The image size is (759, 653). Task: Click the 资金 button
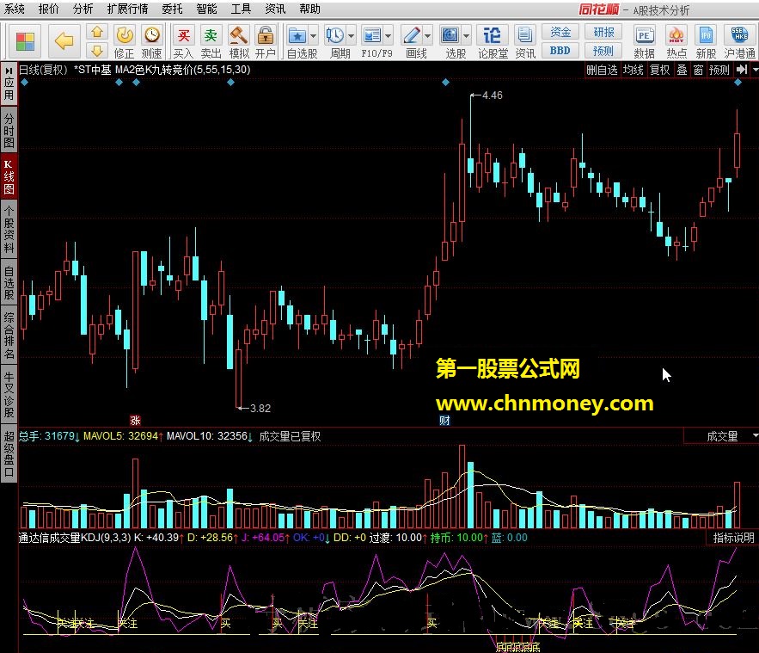[560, 32]
